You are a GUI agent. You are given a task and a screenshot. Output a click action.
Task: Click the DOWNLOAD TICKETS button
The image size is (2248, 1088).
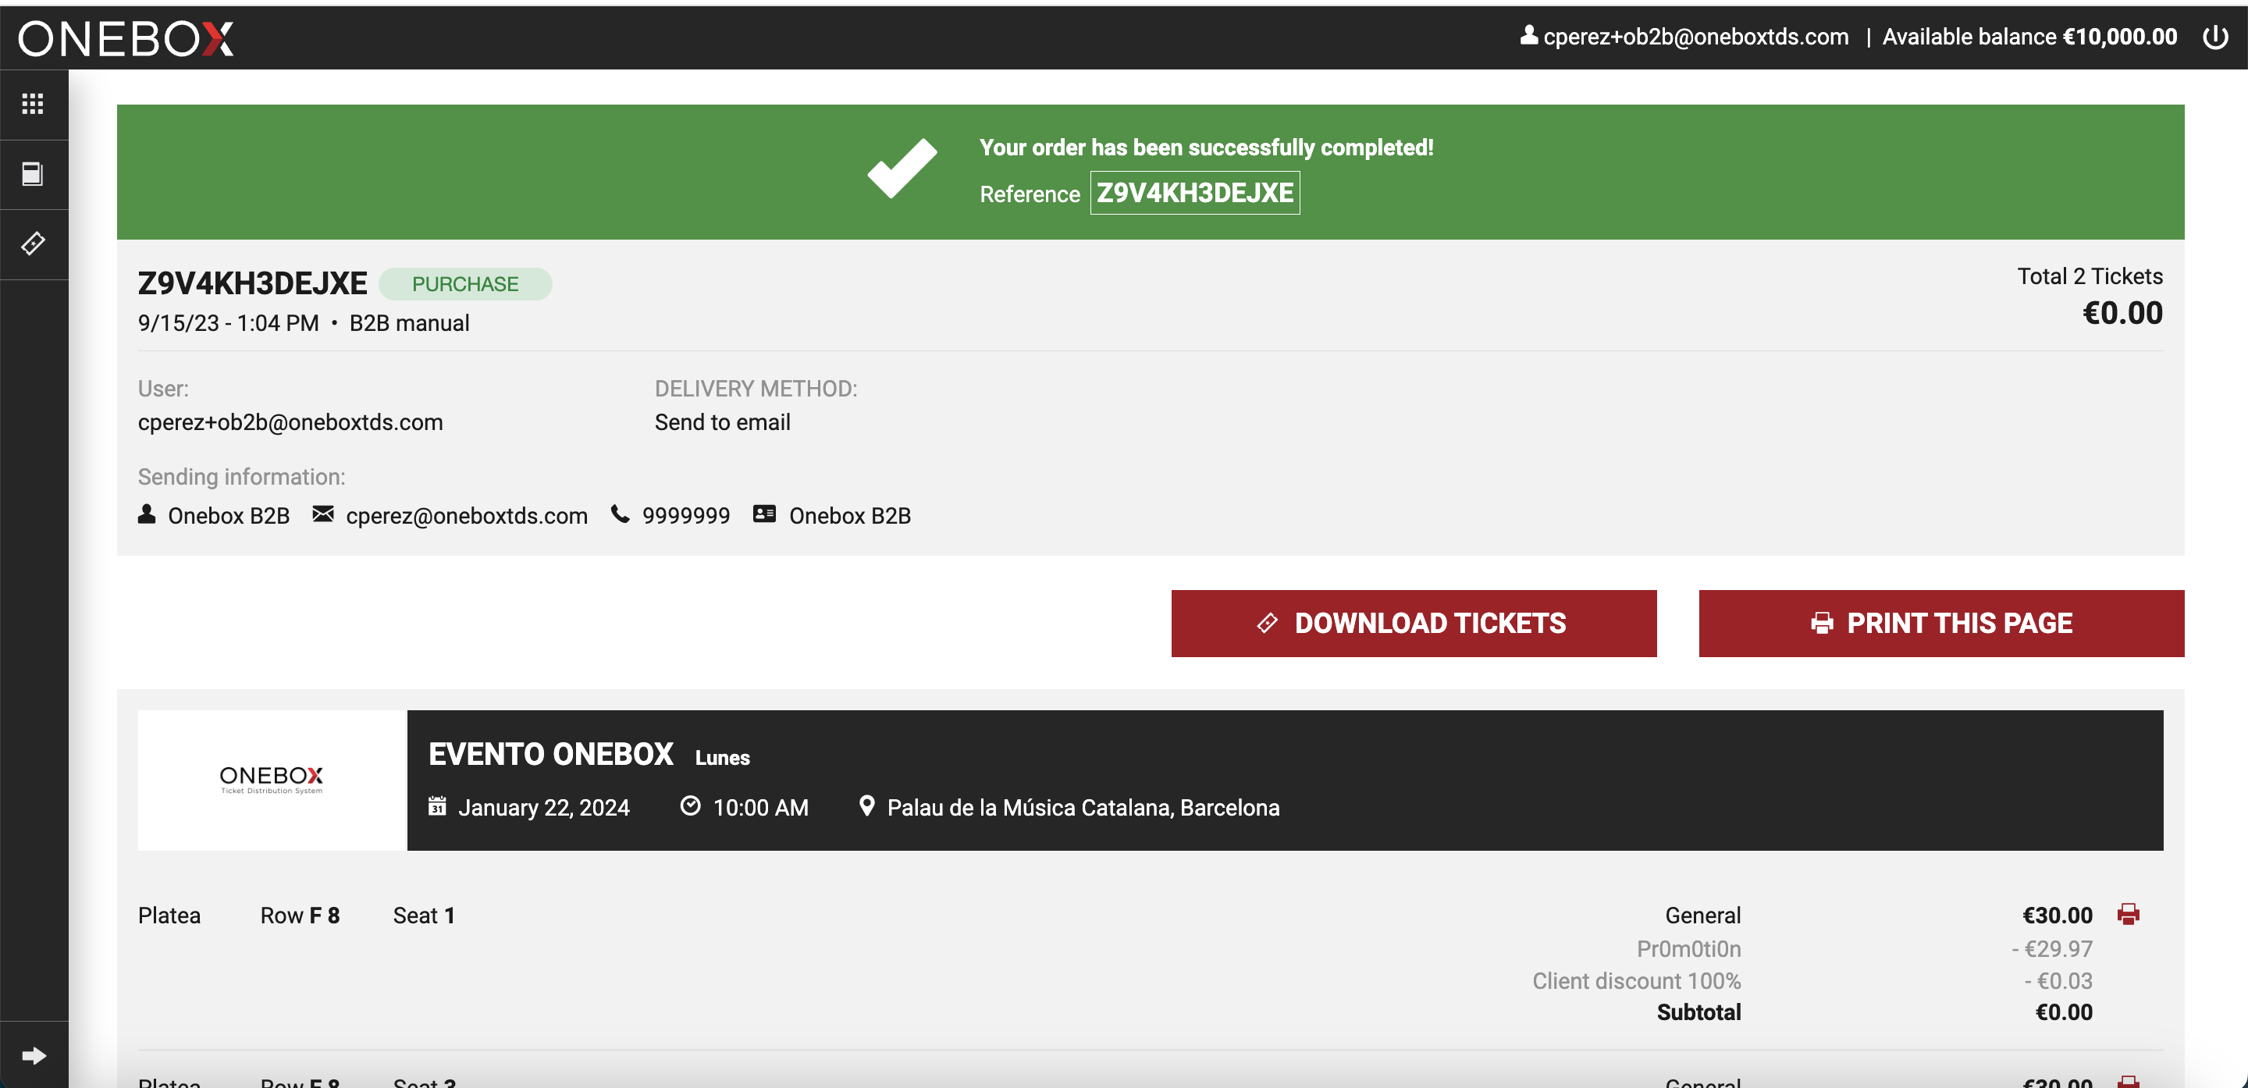pos(1414,623)
